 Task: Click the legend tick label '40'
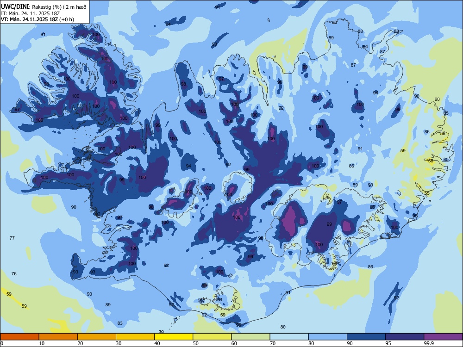(157, 343)
